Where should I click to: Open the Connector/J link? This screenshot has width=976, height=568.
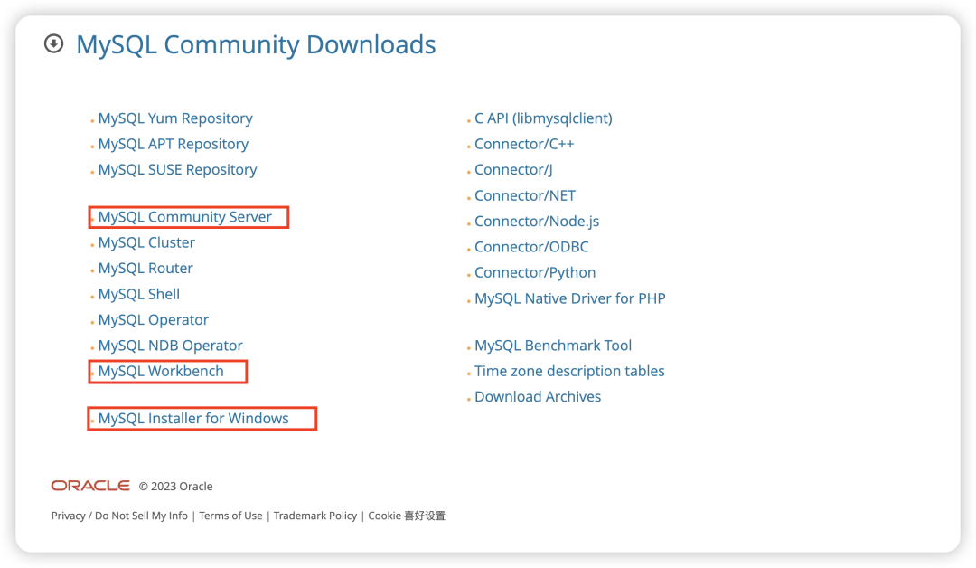513,169
